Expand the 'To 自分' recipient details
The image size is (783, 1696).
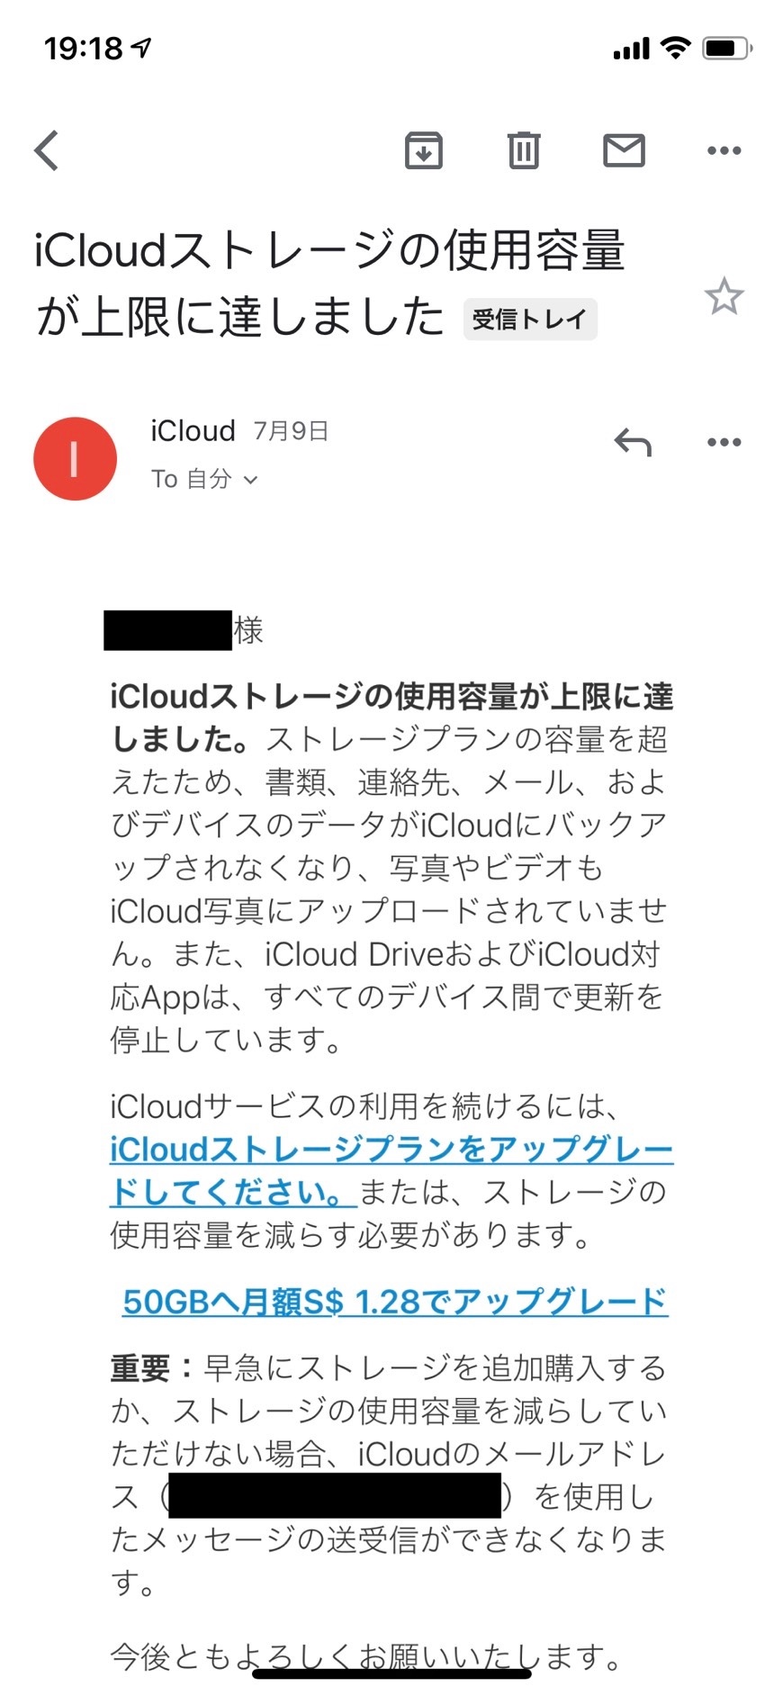coord(204,479)
